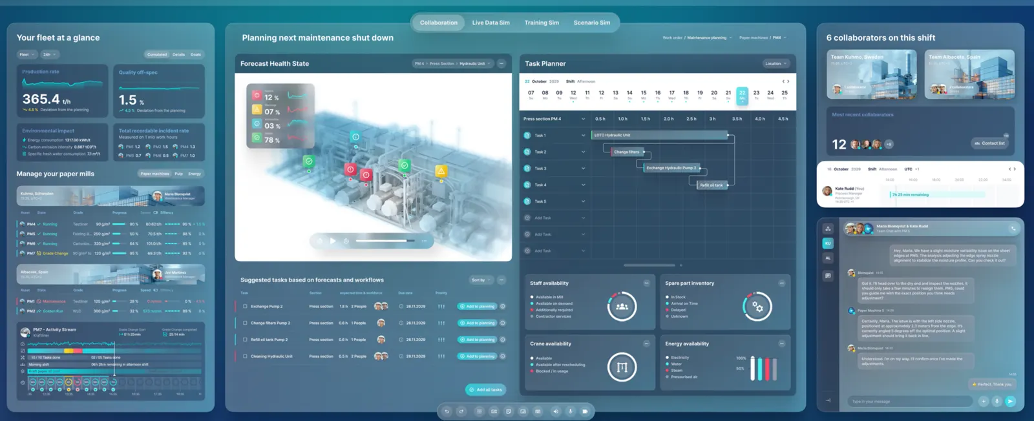Tick the Refill oil tank Pump 2 checkbox
The height and width of the screenshot is (421, 1034).
[245, 340]
